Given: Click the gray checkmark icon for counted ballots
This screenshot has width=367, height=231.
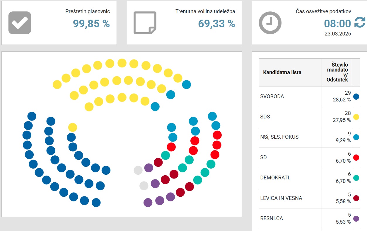Looking at the screenshot, I should click(x=20, y=23).
